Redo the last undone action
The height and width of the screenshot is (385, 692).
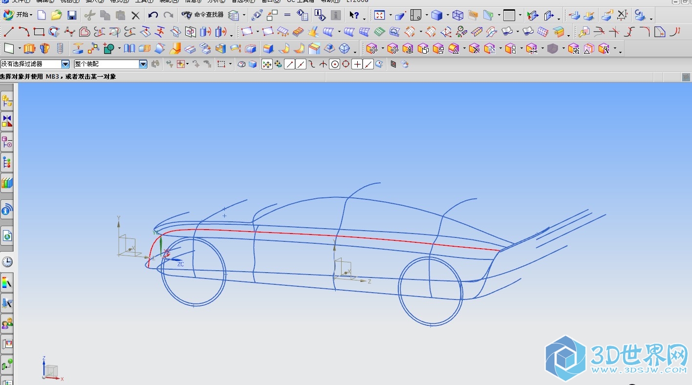pos(168,15)
